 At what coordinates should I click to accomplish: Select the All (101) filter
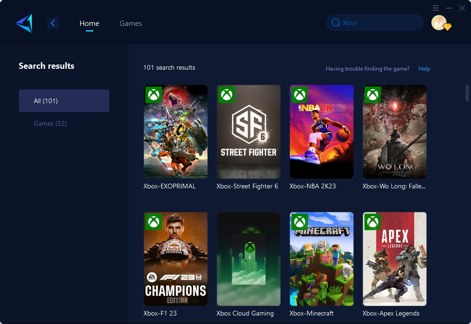click(64, 101)
